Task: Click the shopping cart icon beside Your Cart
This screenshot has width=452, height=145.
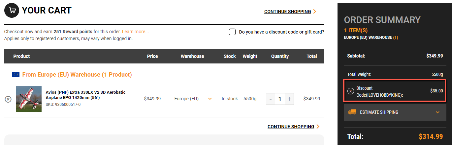Action: 12,11
